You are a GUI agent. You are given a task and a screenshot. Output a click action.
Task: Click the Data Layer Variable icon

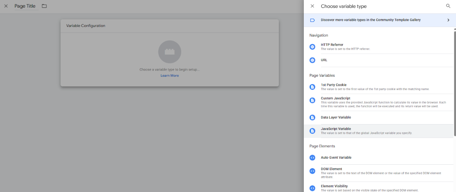point(312,118)
